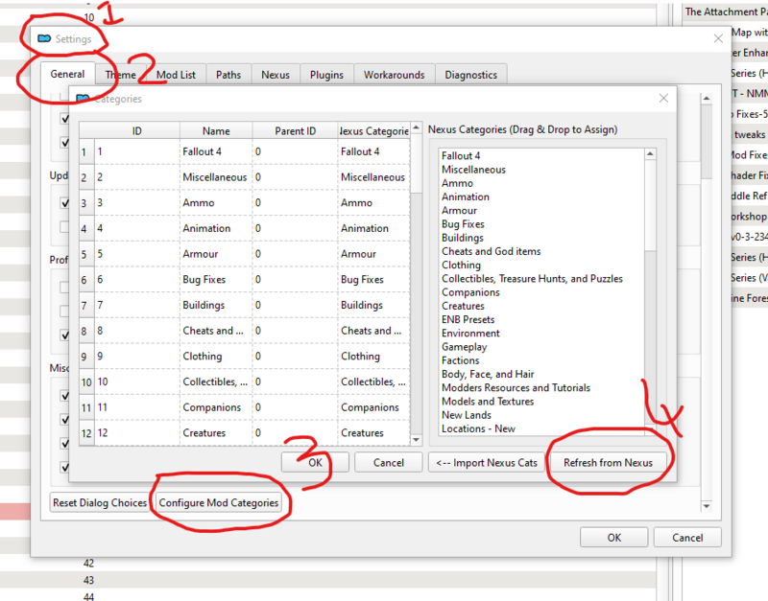Screen dimensions: 768x601
Task: Click Nexus list scroll up arrow
Action: (650, 154)
